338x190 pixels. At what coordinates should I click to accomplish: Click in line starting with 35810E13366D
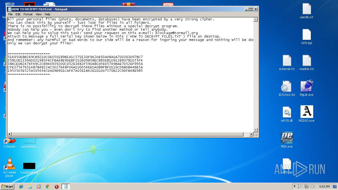click(x=75, y=60)
